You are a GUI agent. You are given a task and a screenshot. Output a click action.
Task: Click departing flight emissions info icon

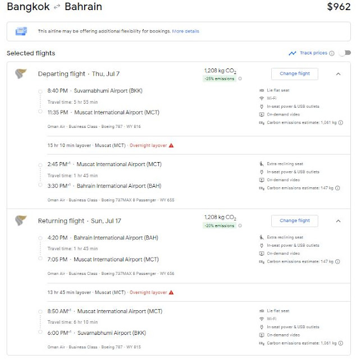(x=240, y=79)
